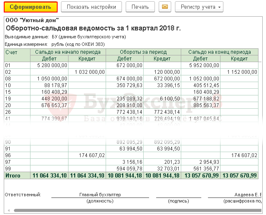Click the value 1 152 000,00

pyautogui.click(x=242, y=72)
